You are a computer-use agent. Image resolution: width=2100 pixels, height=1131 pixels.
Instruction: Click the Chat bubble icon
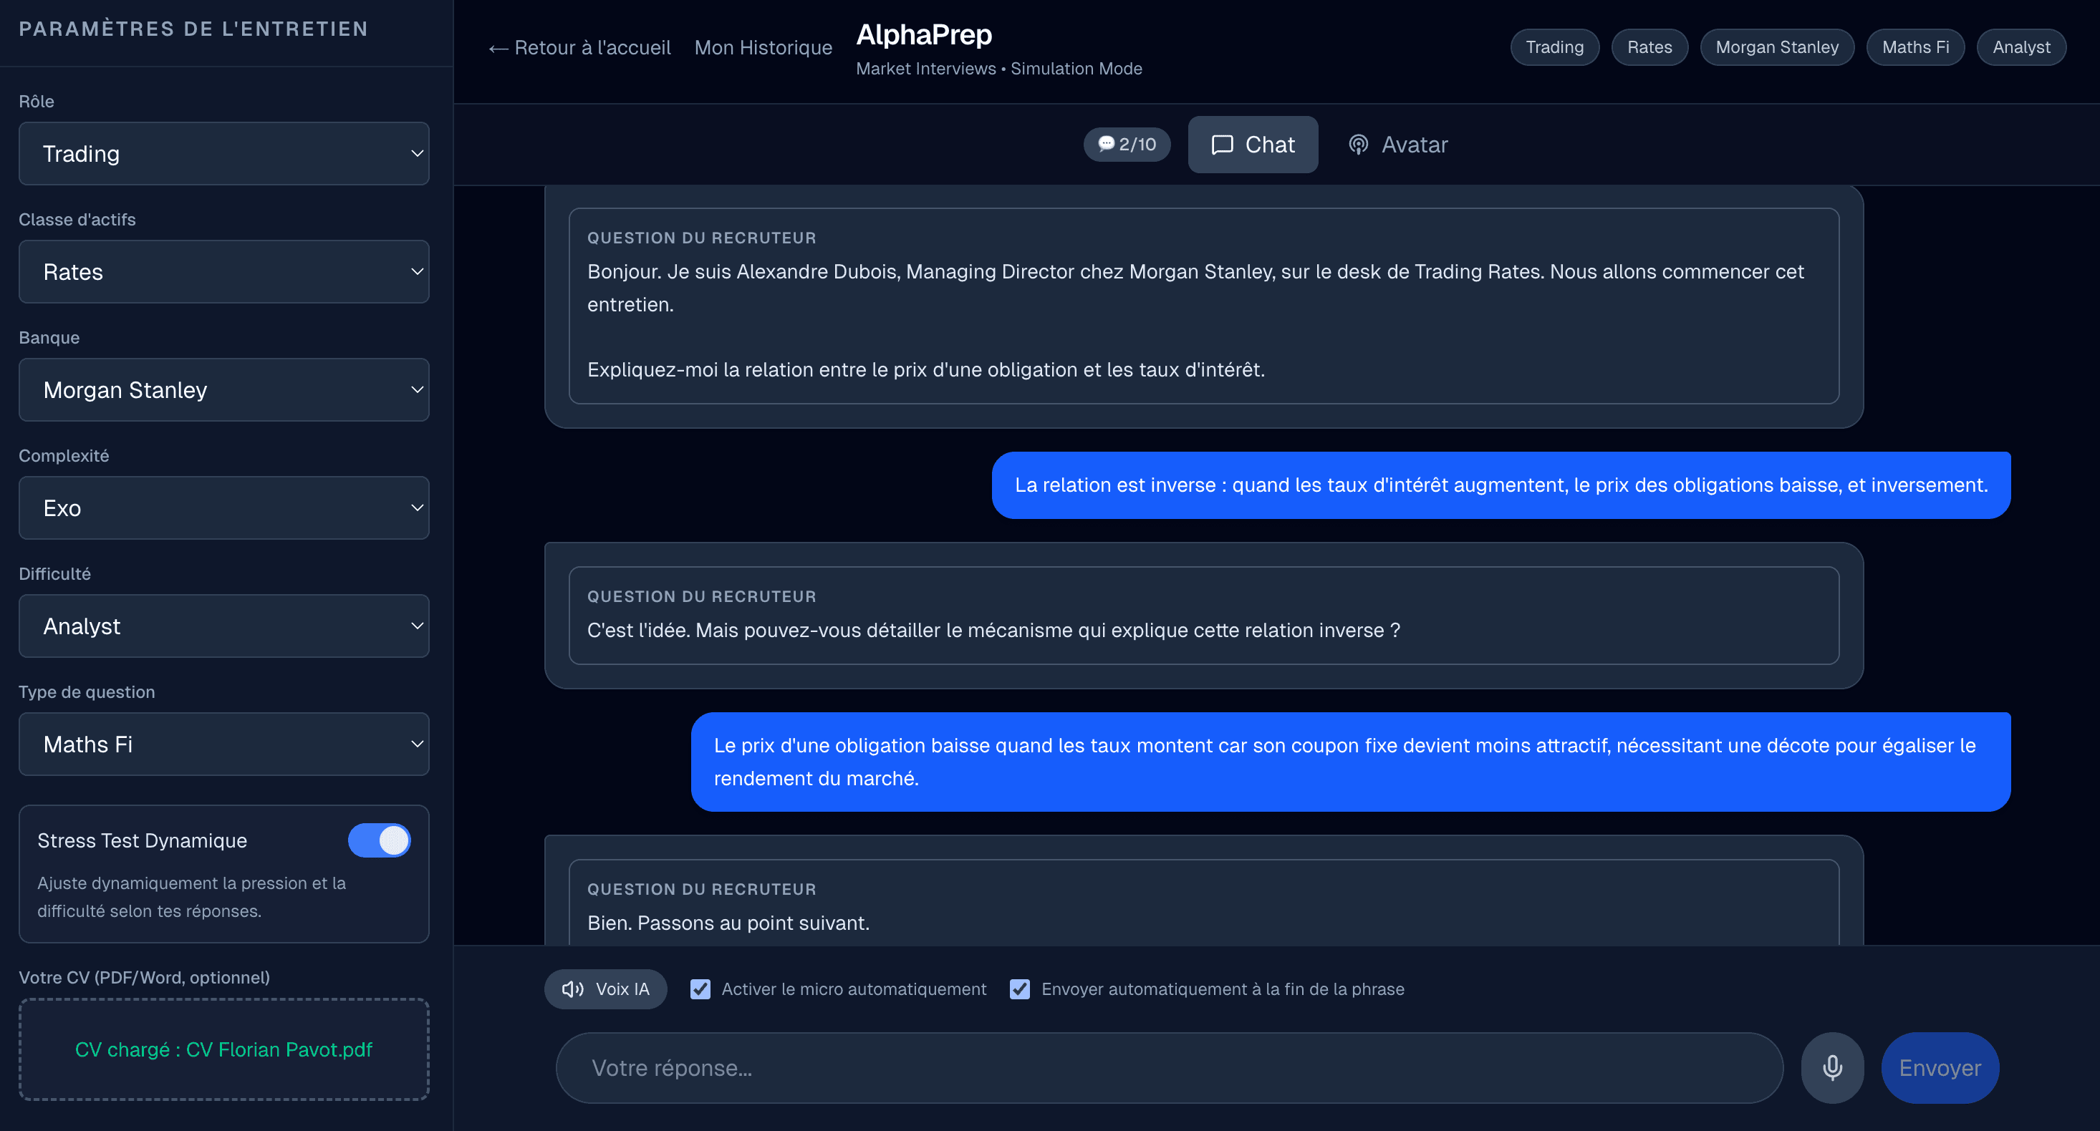point(1222,144)
